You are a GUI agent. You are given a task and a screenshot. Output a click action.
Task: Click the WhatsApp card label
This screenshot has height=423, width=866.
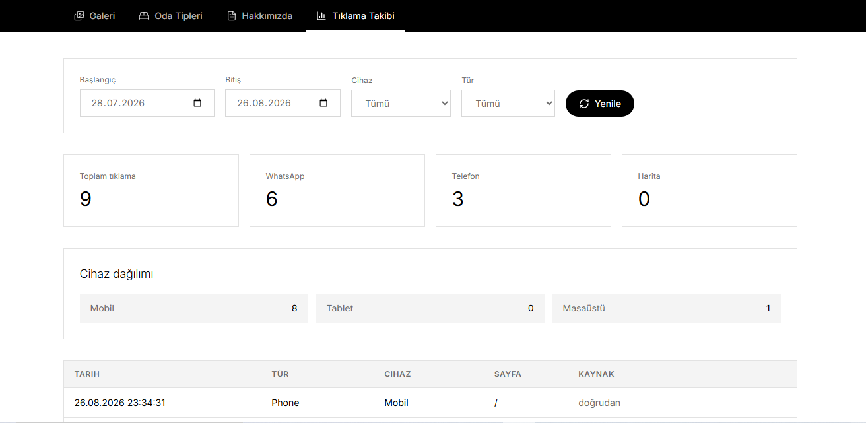(285, 176)
